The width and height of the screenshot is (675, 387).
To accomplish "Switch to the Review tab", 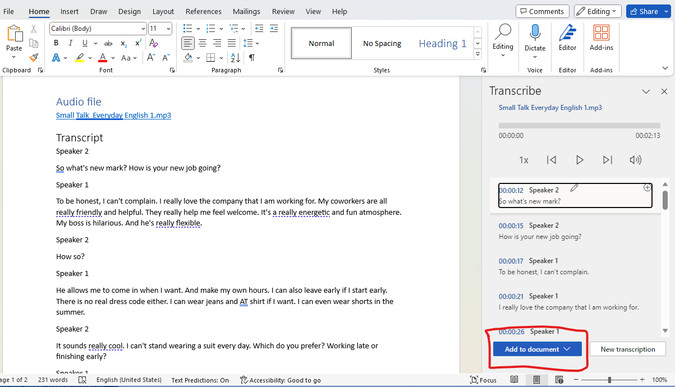I will 283,11.
